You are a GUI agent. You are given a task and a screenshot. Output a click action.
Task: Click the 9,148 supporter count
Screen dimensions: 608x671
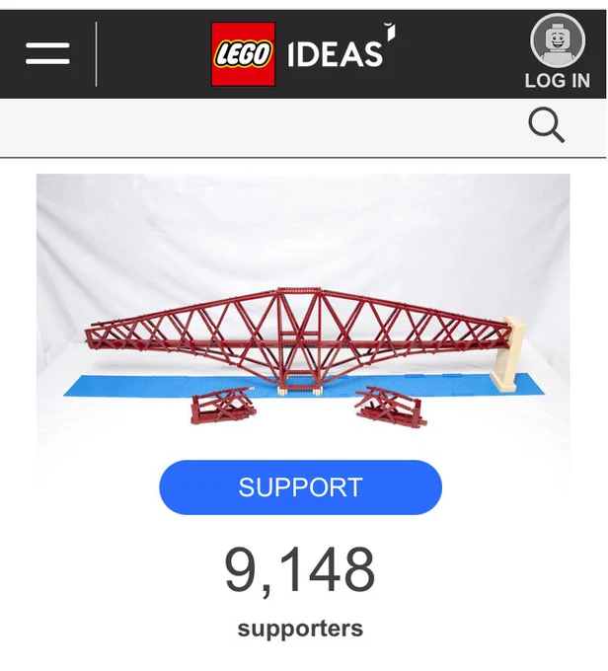[x=300, y=571]
